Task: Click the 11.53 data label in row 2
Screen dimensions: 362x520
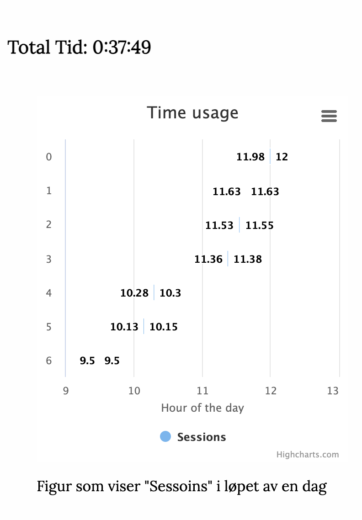Action: 219,225
